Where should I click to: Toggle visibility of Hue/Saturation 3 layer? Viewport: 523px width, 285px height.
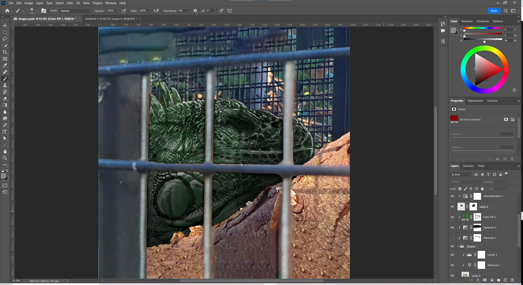click(x=452, y=196)
